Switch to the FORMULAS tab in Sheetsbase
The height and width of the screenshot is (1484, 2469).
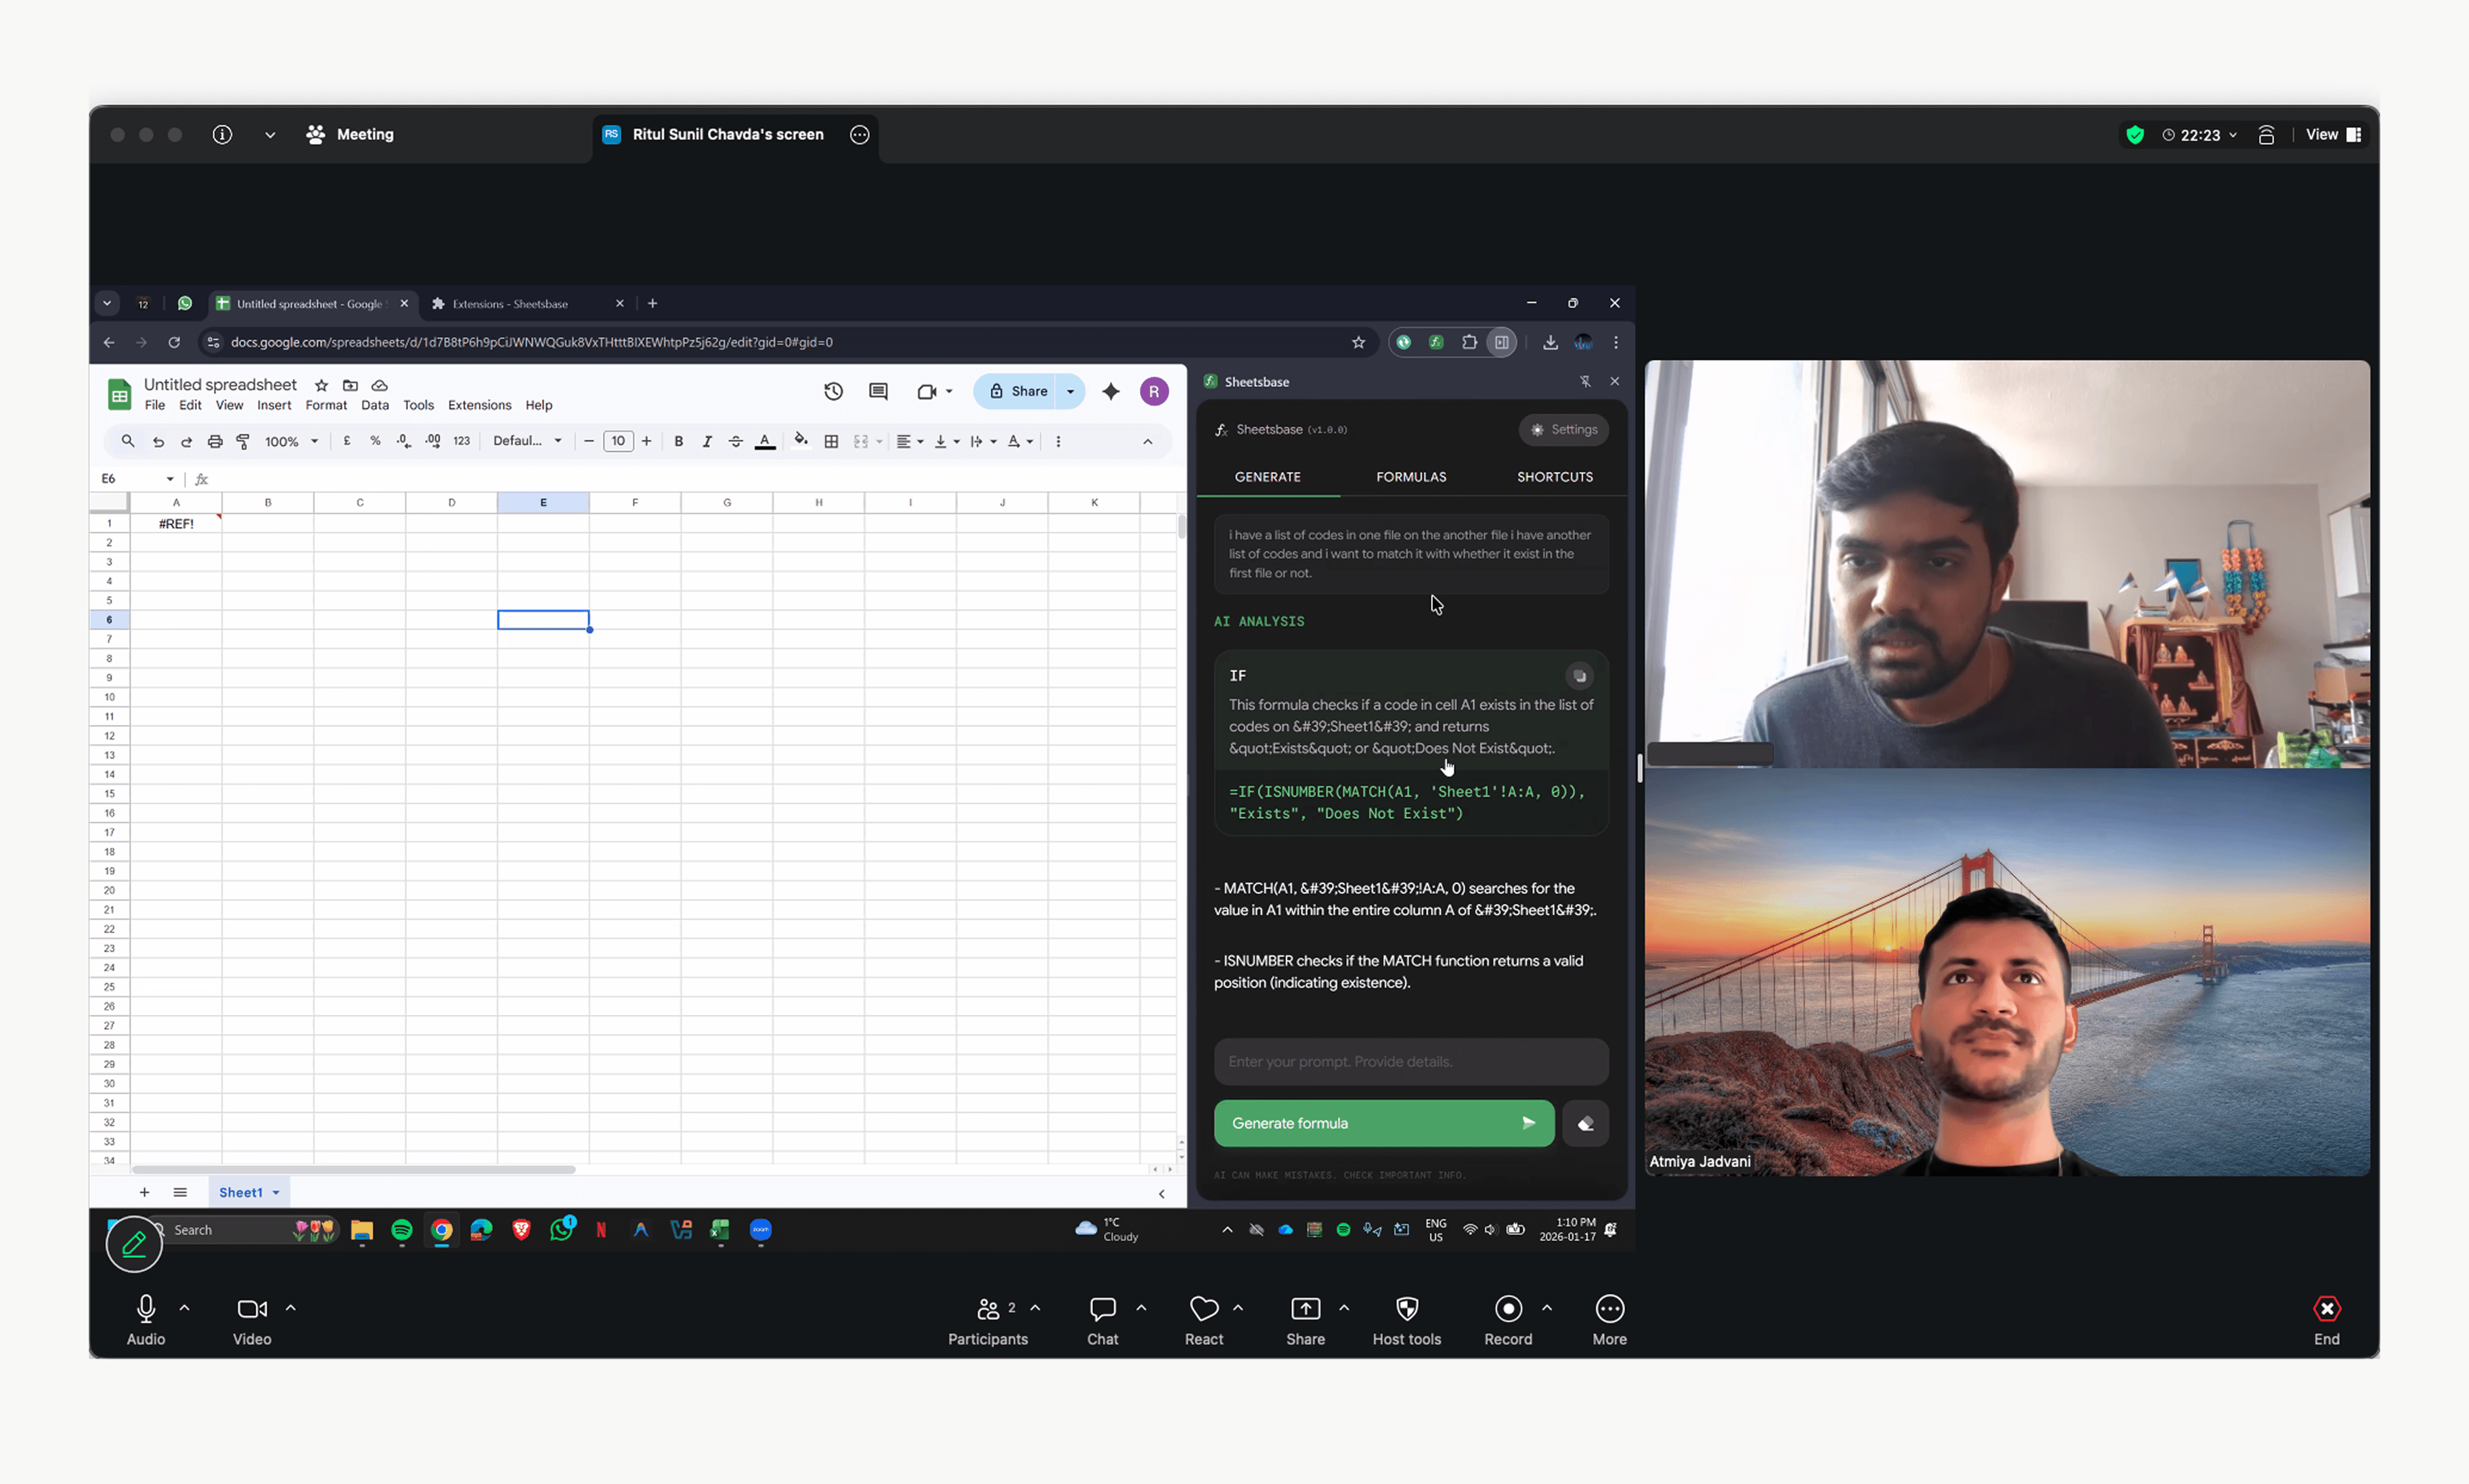1411,477
